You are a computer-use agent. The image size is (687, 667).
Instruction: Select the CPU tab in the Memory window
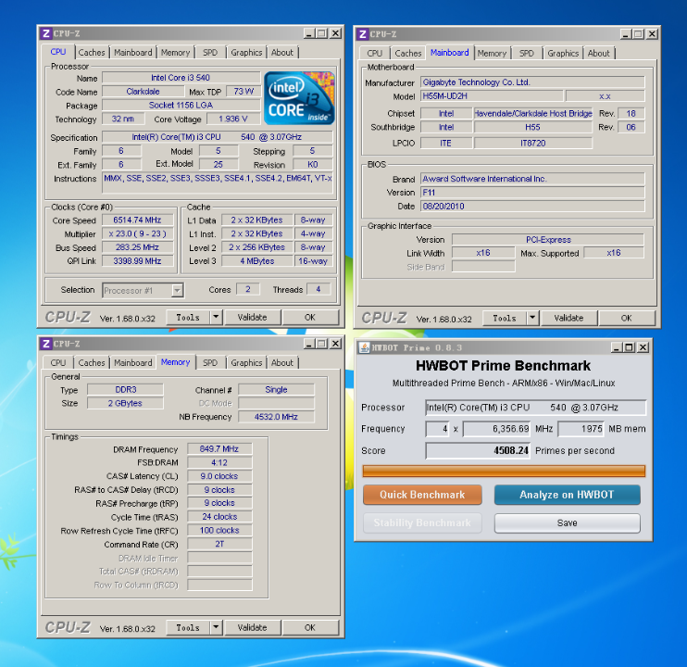tap(58, 363)
